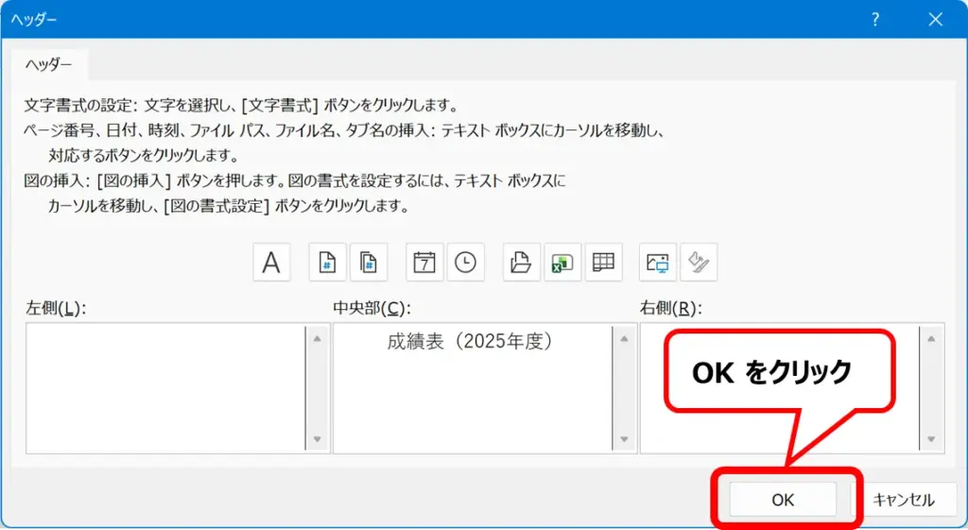968x530 pixels.
Task: Click inside the 左側 text box
Action: point(165,387)
